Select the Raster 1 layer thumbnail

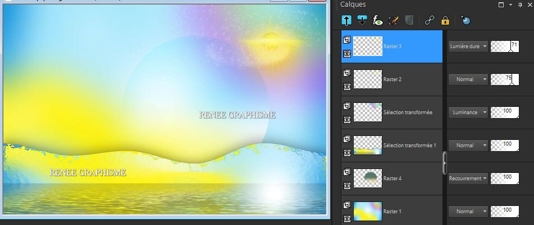click(x=368, y=211)
